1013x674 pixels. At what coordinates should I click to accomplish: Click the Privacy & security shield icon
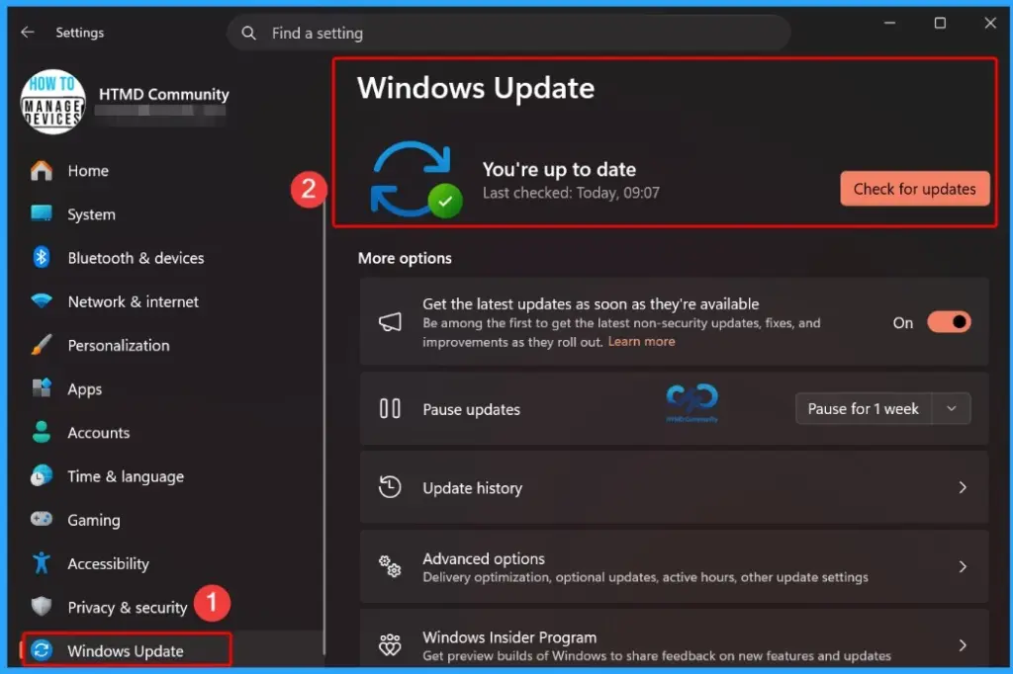coord(42,606)
